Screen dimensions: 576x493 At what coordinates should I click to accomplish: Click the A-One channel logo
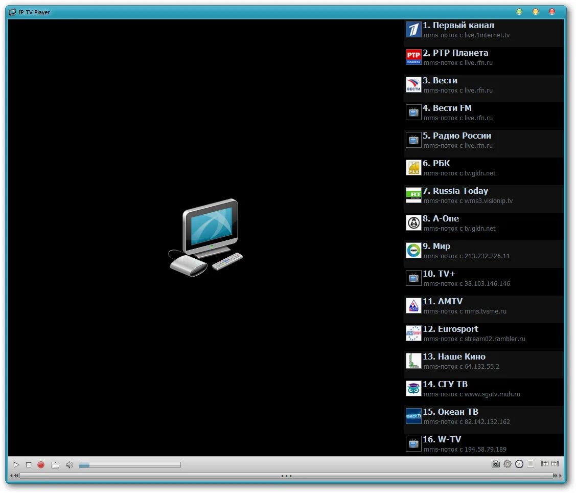[413, 223]
